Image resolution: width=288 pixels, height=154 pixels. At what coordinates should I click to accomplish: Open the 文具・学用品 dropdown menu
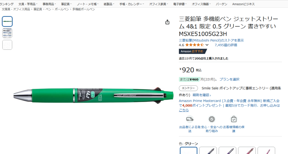(28, 4)
